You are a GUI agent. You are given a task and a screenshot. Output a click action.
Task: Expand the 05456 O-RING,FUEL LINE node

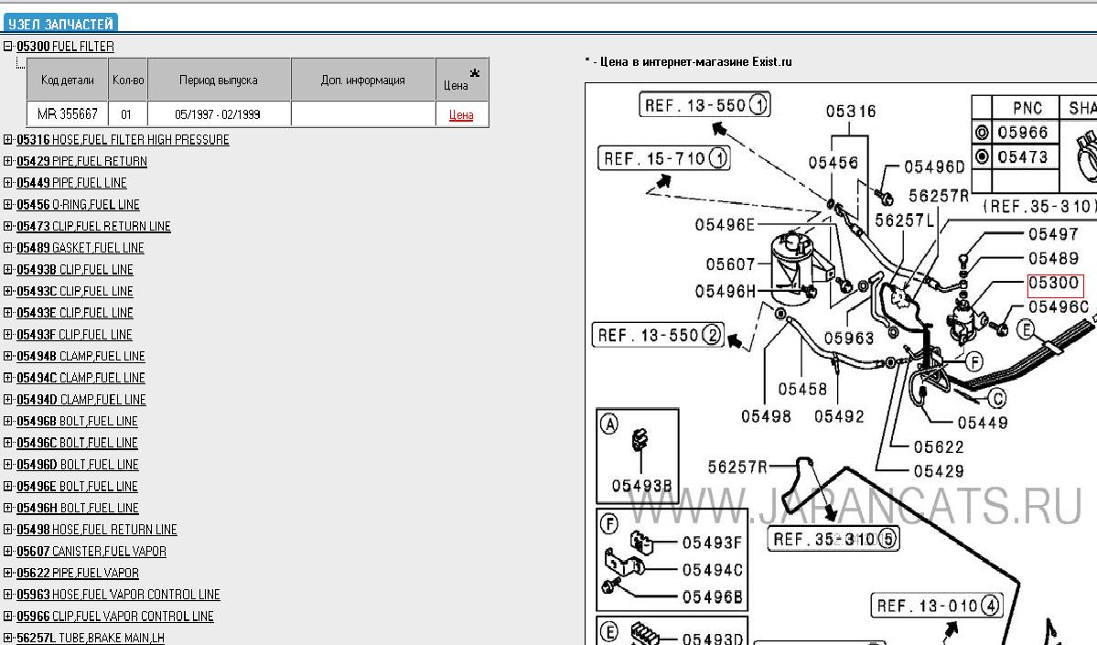[x=8, y=205]
